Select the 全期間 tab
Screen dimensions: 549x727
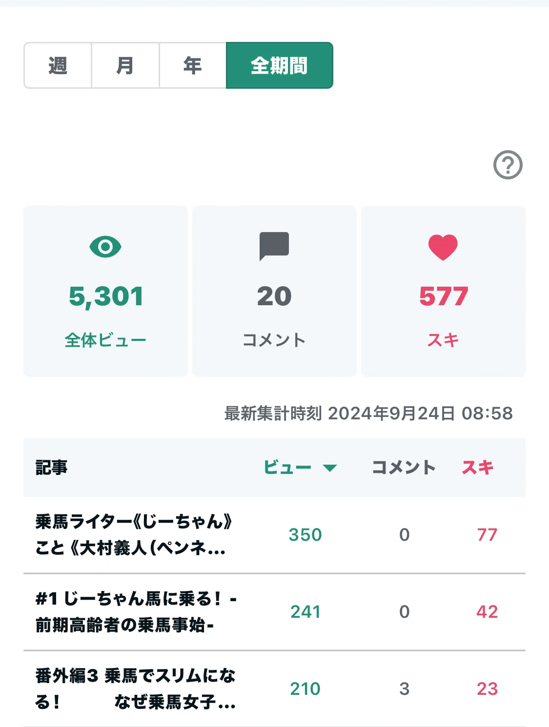pos(280,65)
